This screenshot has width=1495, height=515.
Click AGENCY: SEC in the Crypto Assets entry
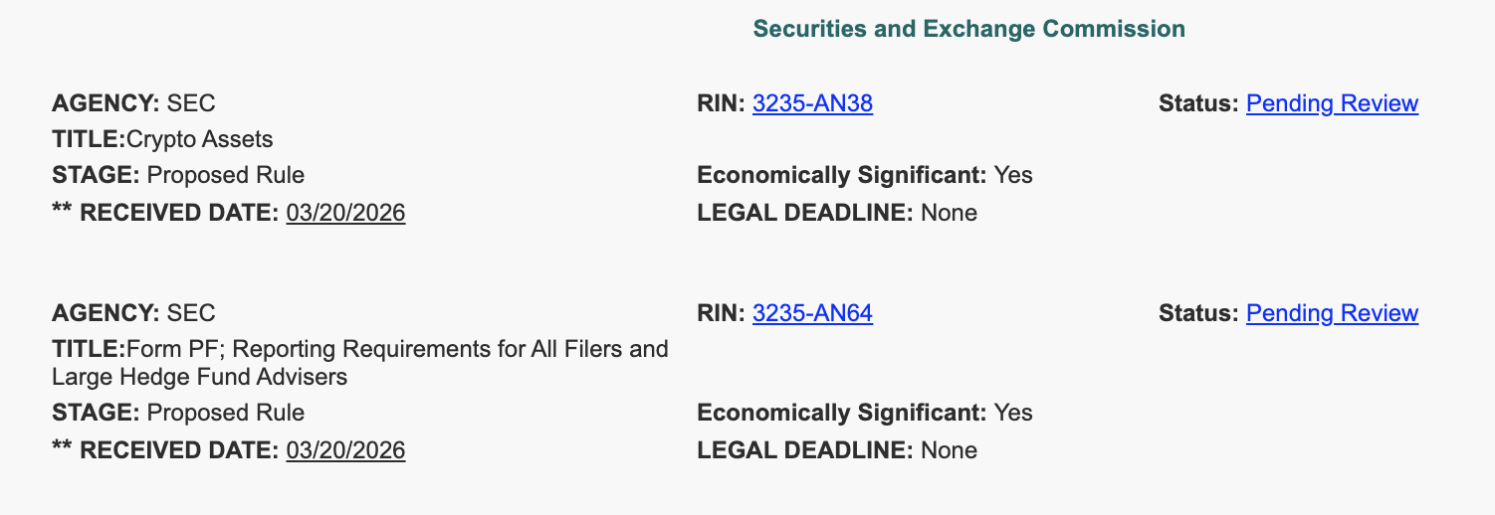pyautogui.click(x=133, y=103)
